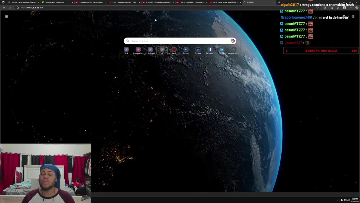The height and width of the screenshot is (203, 360).
Task: Close the Pelisflix tab
Action: 39,2
